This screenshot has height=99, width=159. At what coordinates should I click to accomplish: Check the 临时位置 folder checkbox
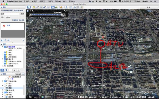[3, 66]
